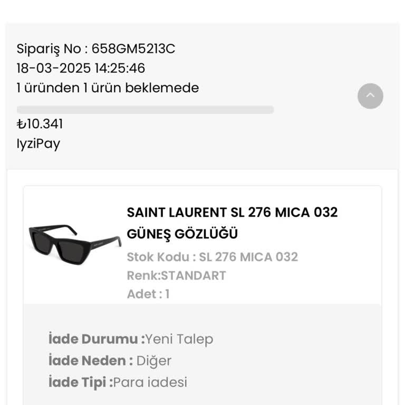The image size is (405, 405).
Task: Click order number 658GM5213C text
Action: coord(96,49)
